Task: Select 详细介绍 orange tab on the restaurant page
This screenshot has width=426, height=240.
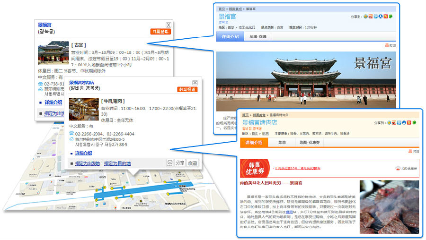Action: pyautogui.click(x=254, y=142)
